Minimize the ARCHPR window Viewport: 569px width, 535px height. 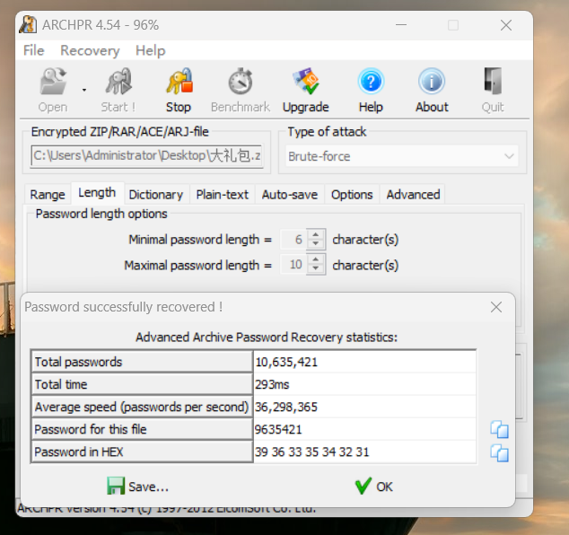401,25
